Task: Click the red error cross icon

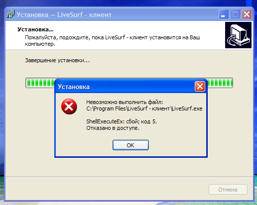Action: (x=69, y=106)
